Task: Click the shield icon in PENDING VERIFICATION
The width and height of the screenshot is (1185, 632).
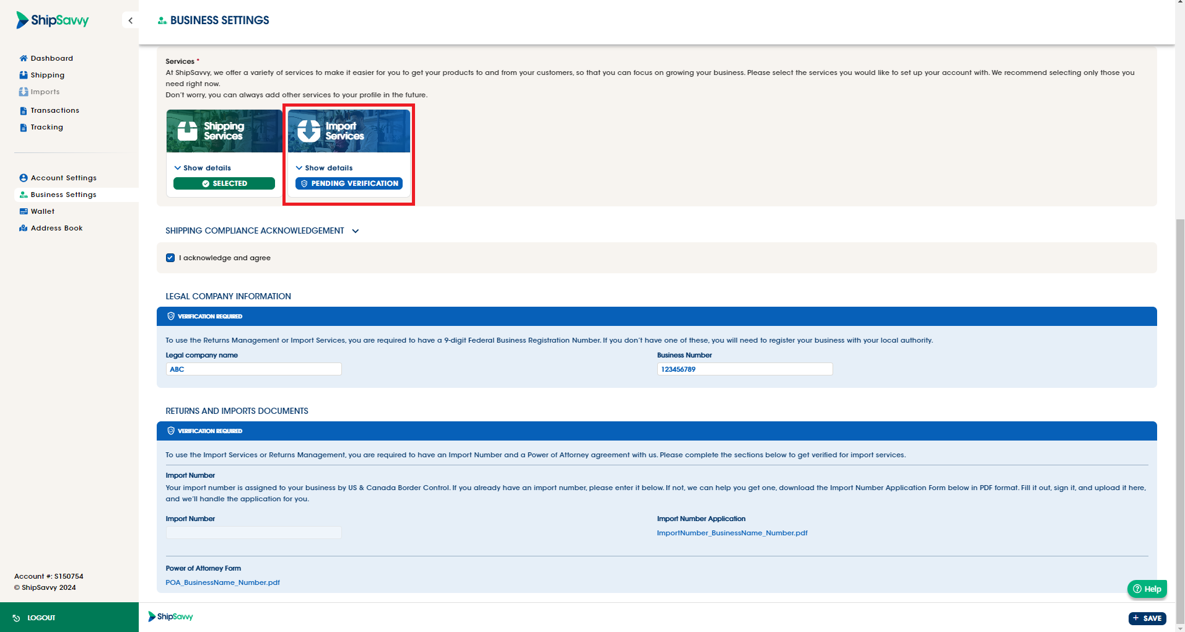Action: [x=304, y=183]
